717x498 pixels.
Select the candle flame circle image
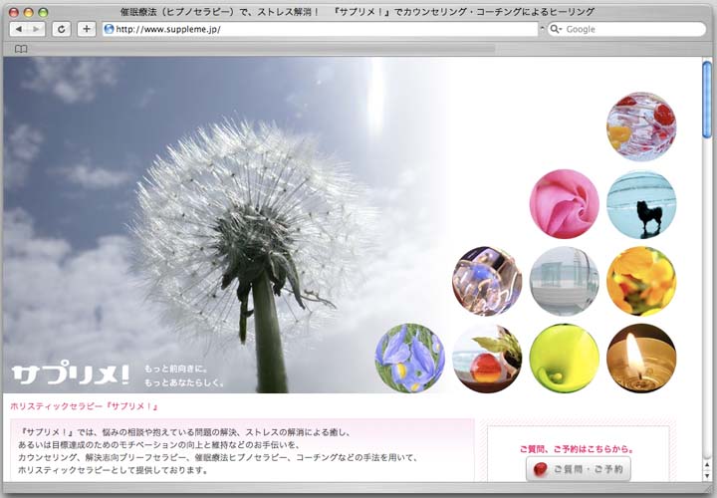click(641, 358)
